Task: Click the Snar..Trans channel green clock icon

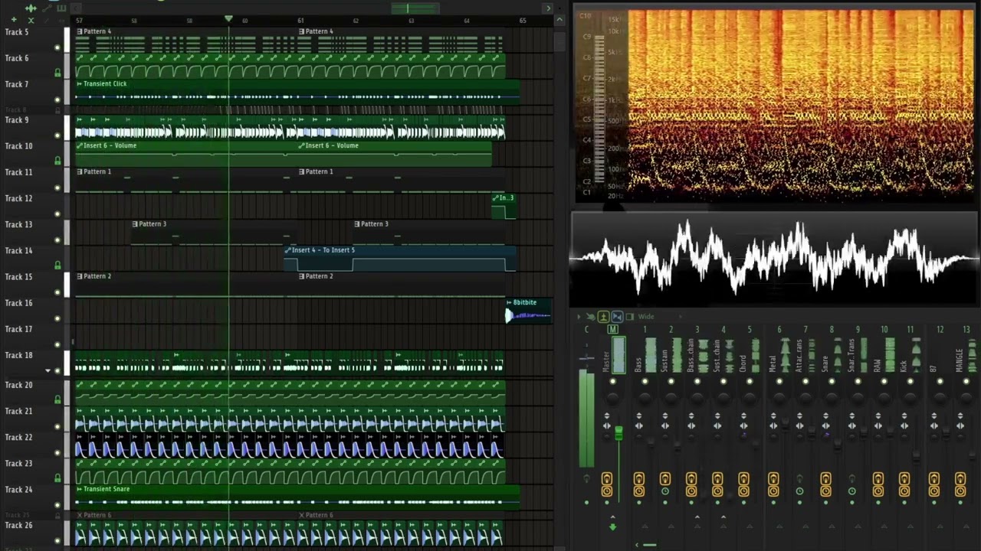Action: [851, 491]
